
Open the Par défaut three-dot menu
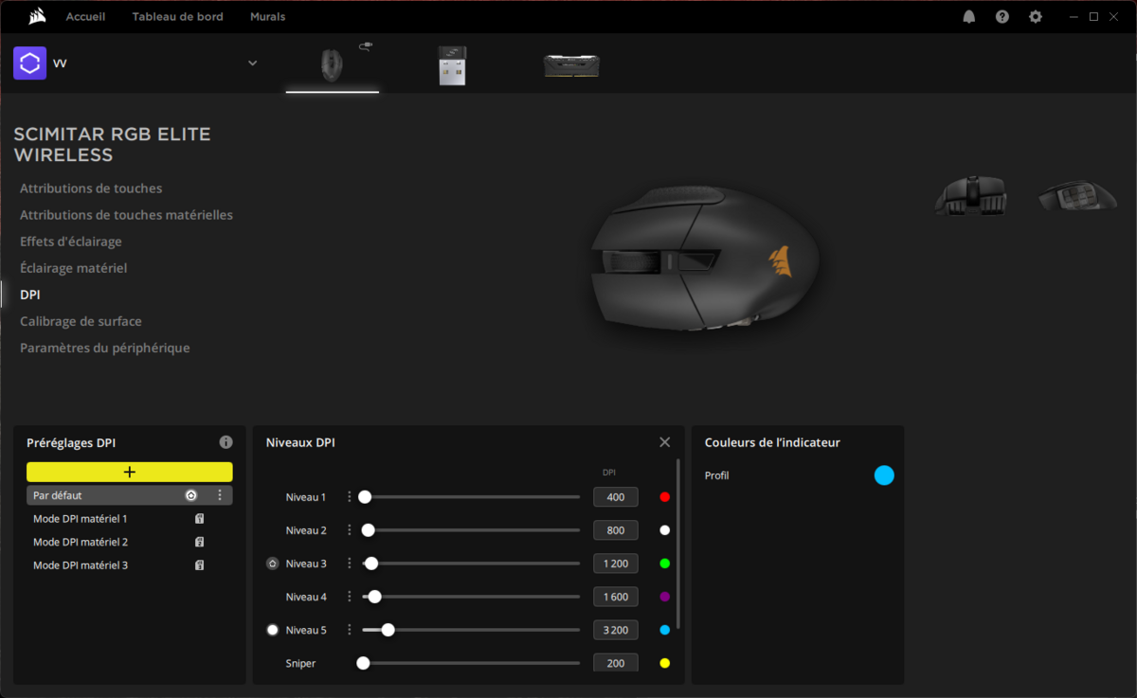click(x=220, y=495)
